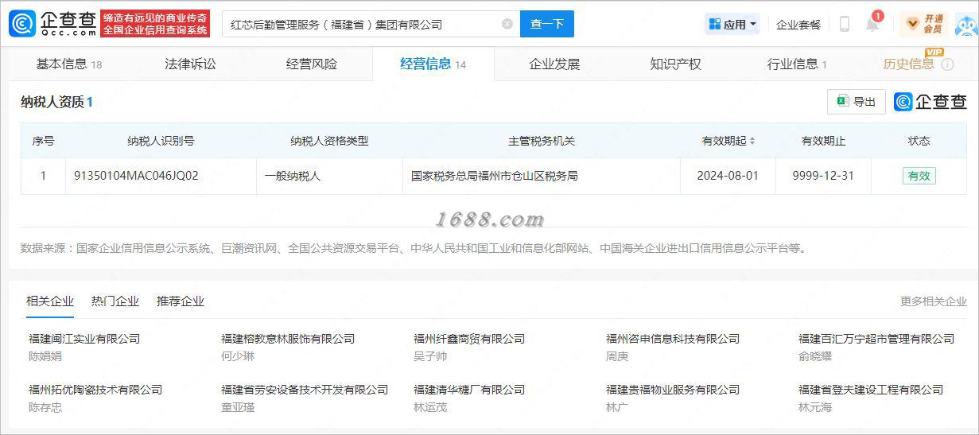Image resolution: width=979 pixels, height=435 pixels.
Task: Click person name 林元海
Action: click(x=815, y=407)
